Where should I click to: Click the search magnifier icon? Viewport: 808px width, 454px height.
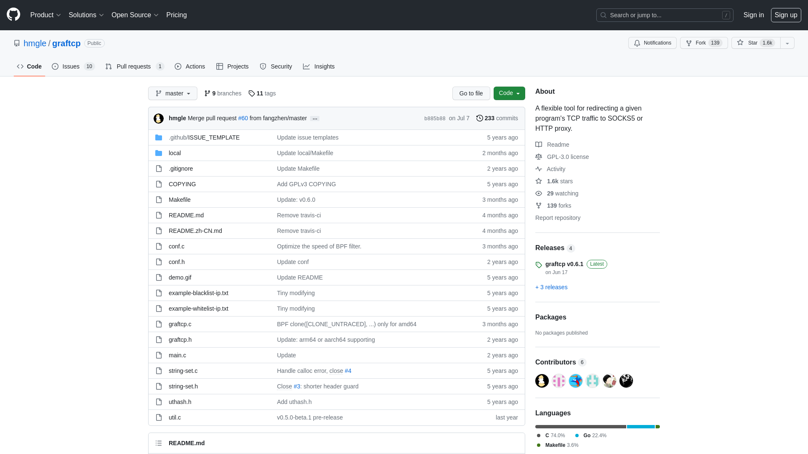pyautogui.click(x=603, y=15)
